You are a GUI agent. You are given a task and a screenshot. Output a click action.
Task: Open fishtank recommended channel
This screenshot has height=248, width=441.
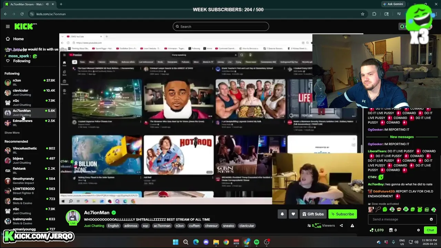(x=30, y=170)
